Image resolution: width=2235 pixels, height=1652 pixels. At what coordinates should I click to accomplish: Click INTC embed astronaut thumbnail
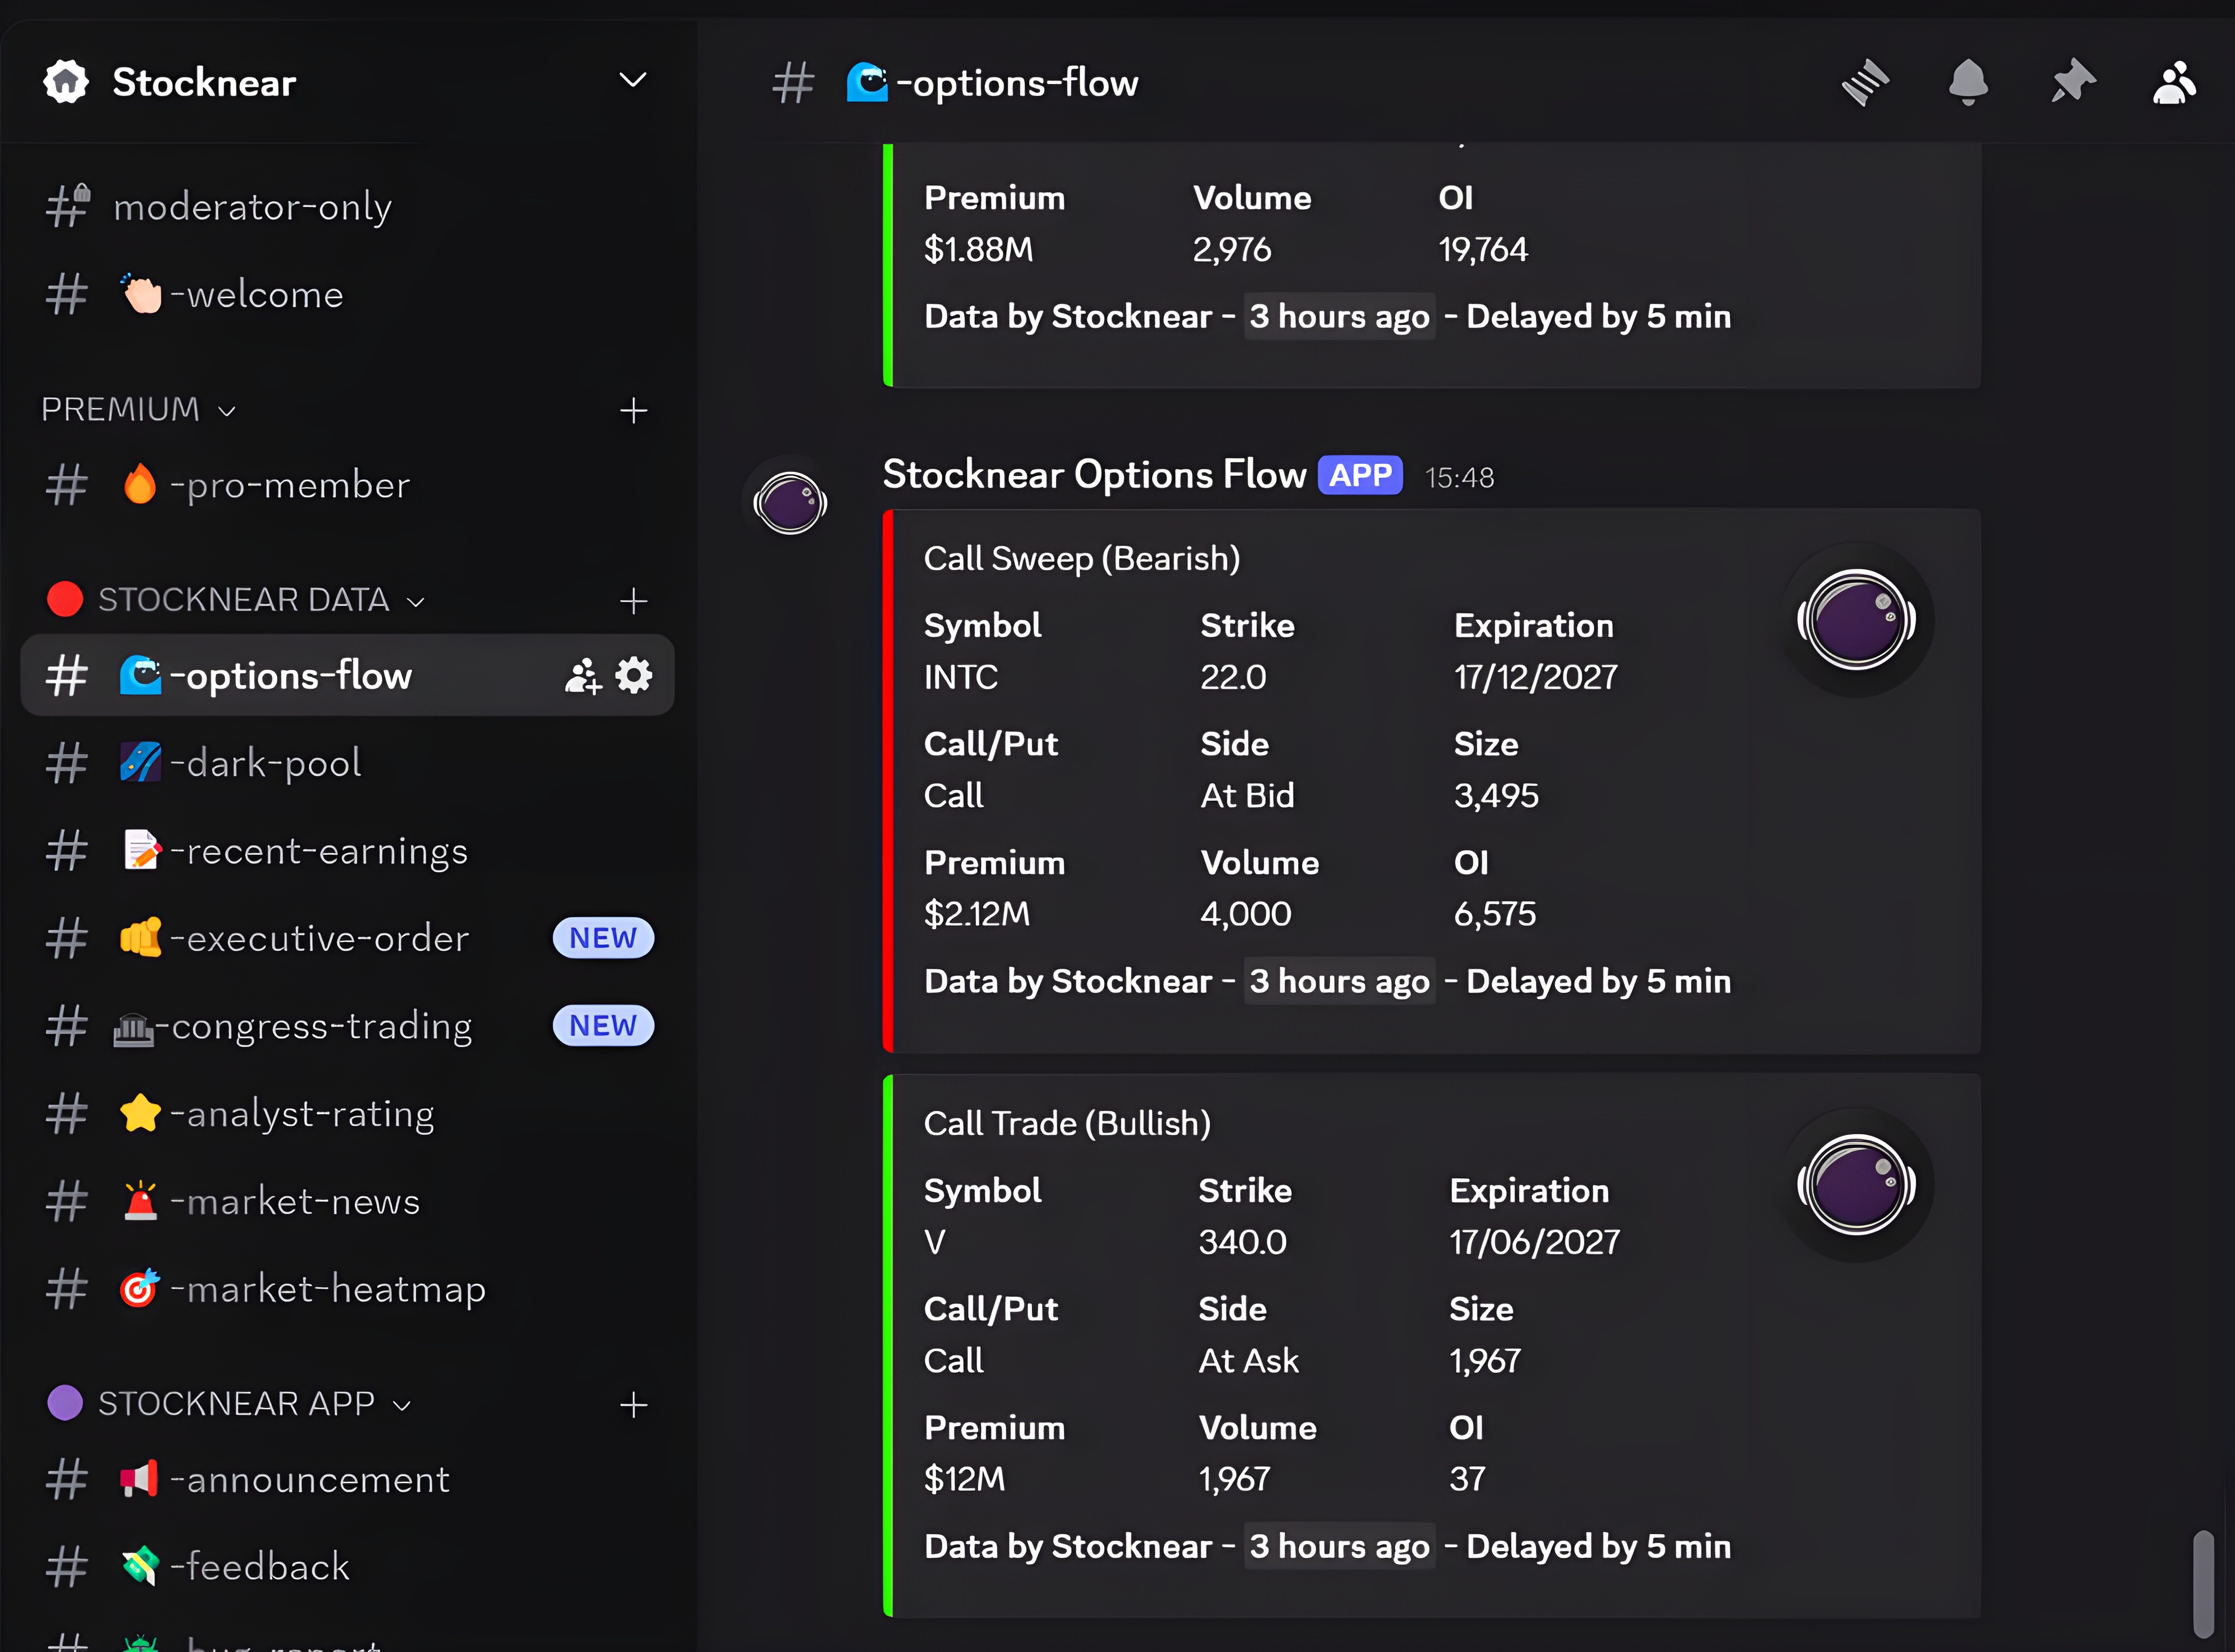pos(1856,620)
